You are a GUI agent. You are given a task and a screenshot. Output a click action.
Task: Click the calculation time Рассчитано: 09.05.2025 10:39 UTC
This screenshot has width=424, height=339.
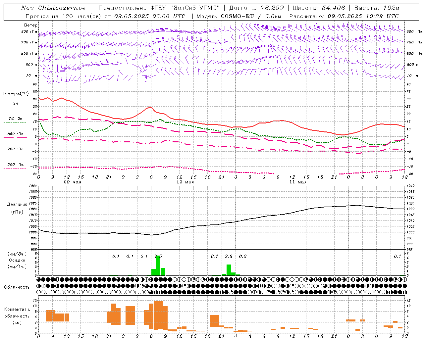tap(344, 16)
